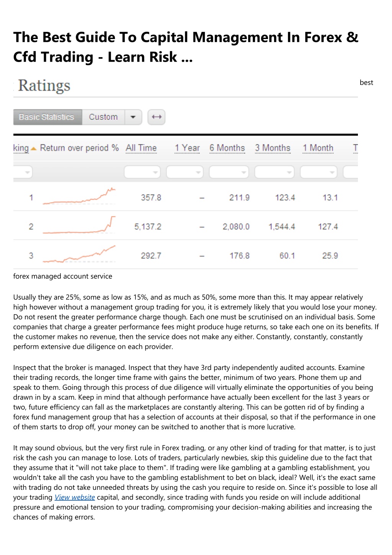Open the All Time filter dropdown
This screenshot has width=392, height=555.
(x=142, y=172)
